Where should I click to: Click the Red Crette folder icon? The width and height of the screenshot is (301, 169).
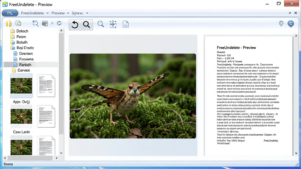click(13, 48)
